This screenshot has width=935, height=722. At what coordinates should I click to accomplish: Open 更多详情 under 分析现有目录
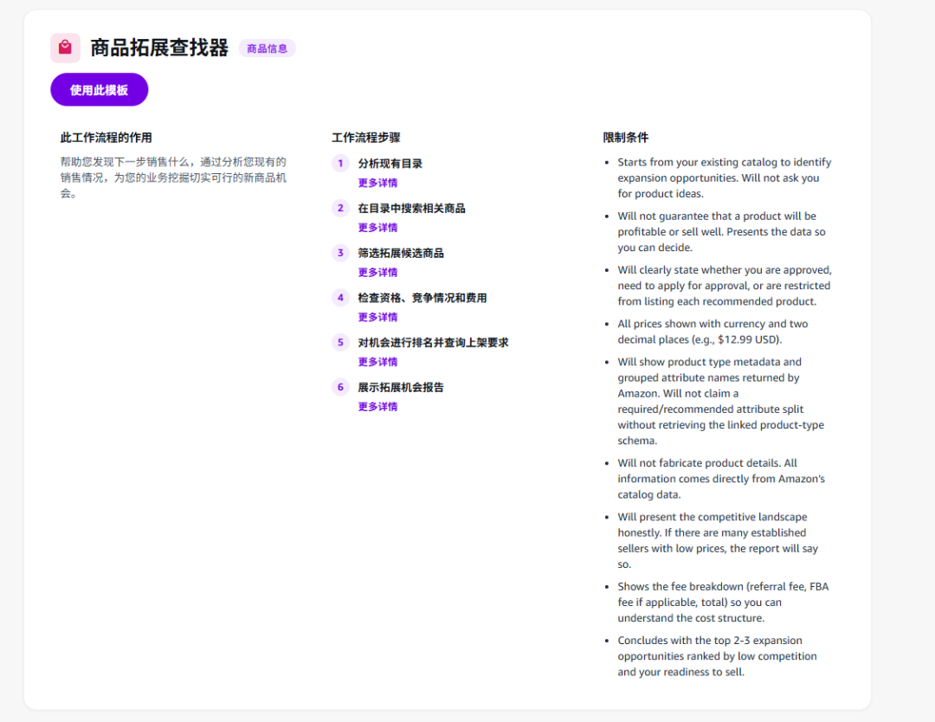377,183
